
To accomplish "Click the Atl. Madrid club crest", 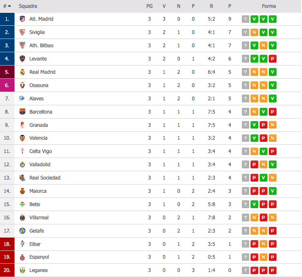I will click(x=22, y=19).
